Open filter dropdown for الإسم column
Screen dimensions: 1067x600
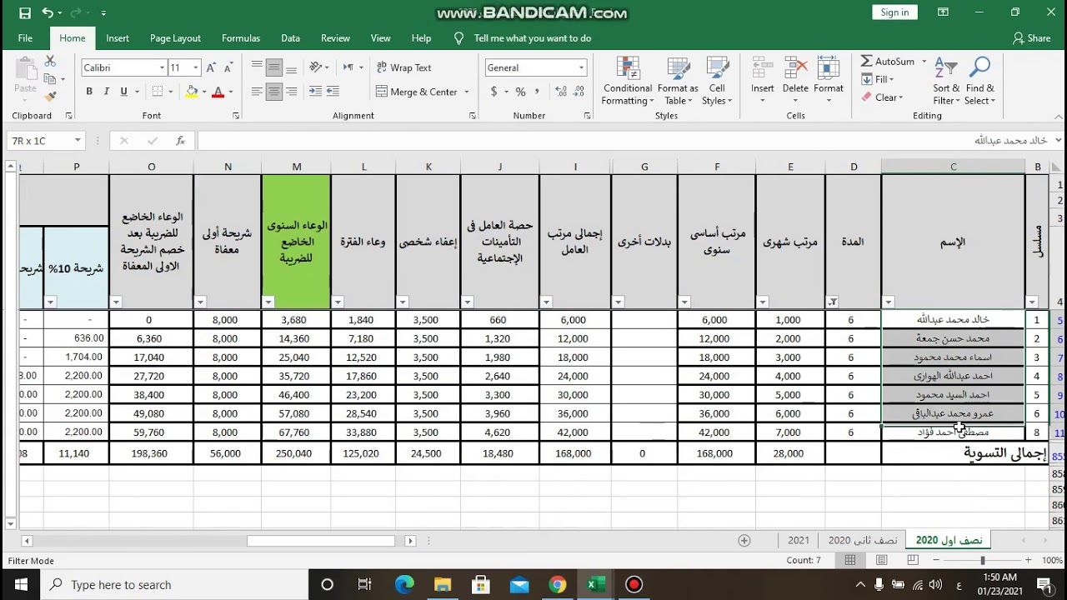pyautogui.click(x=889, y=302)
